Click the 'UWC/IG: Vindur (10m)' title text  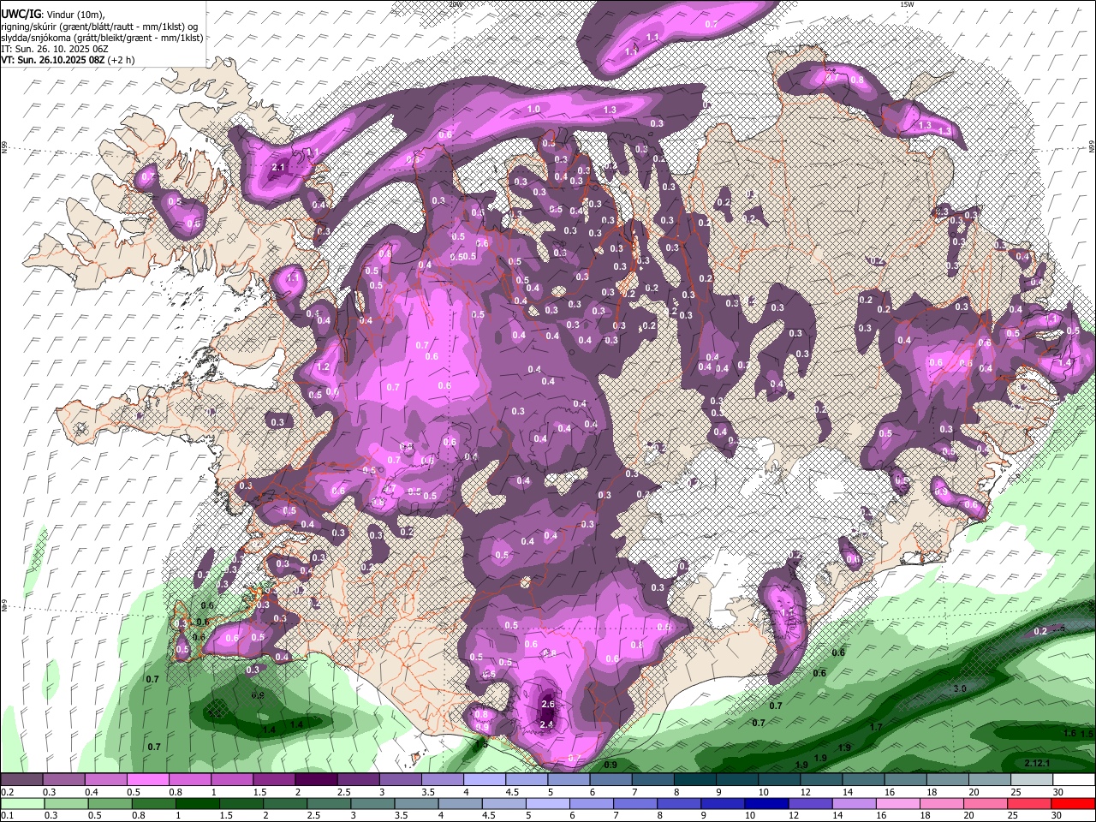[x=53, y=15]
